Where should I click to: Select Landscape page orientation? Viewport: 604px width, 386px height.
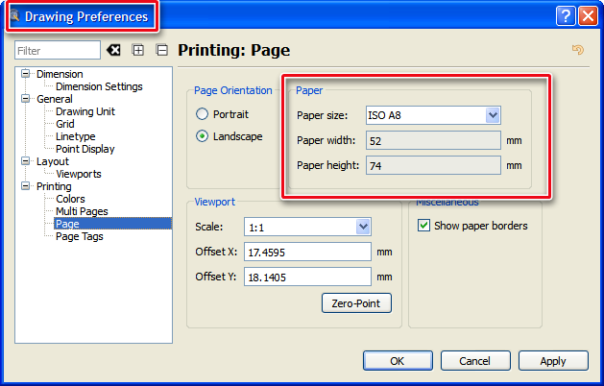(x=203, y=136)
